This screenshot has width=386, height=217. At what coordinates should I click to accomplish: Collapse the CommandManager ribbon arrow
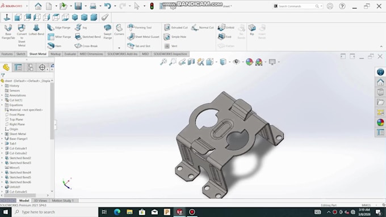tap(381, 46)
